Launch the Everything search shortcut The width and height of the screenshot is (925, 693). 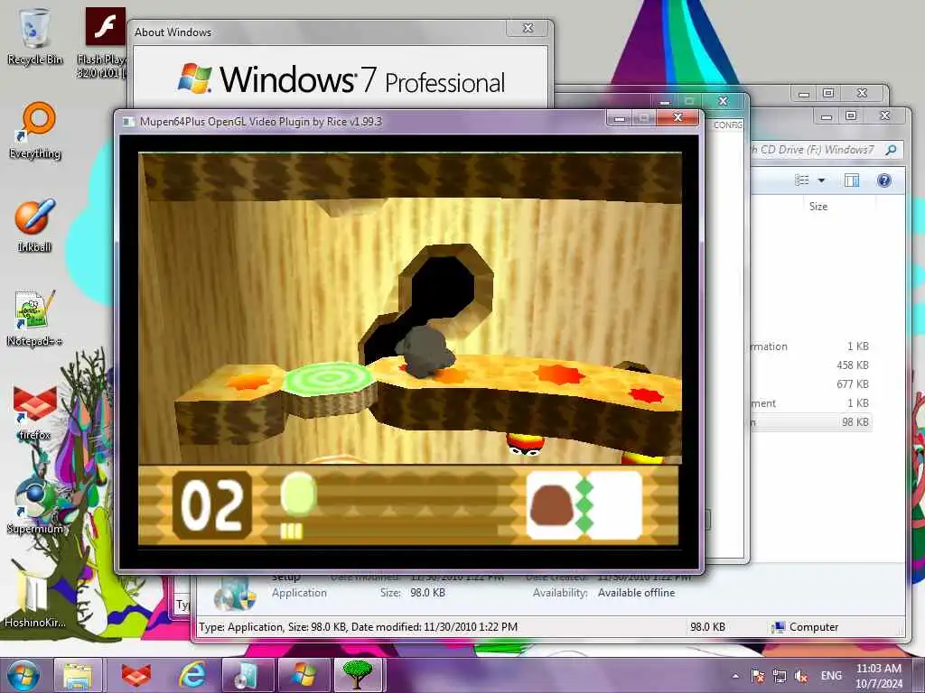pos(35,130)
